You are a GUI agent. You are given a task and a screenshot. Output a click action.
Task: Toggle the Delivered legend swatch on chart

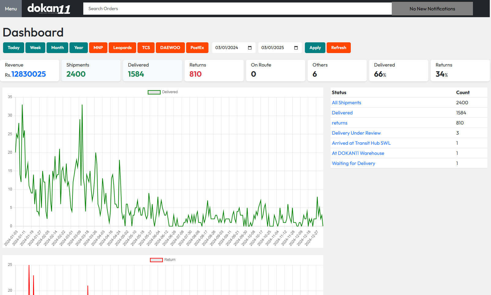154,92
